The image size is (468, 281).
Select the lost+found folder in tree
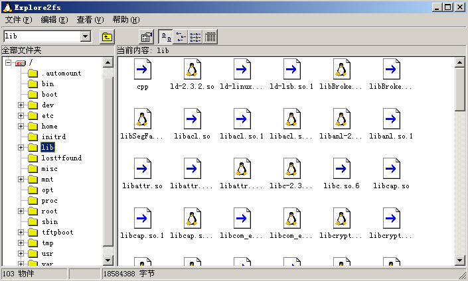coord(62,158)
